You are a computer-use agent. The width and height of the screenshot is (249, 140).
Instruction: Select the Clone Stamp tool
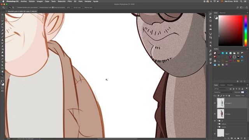pyautogui.click(x=2, y=40)
